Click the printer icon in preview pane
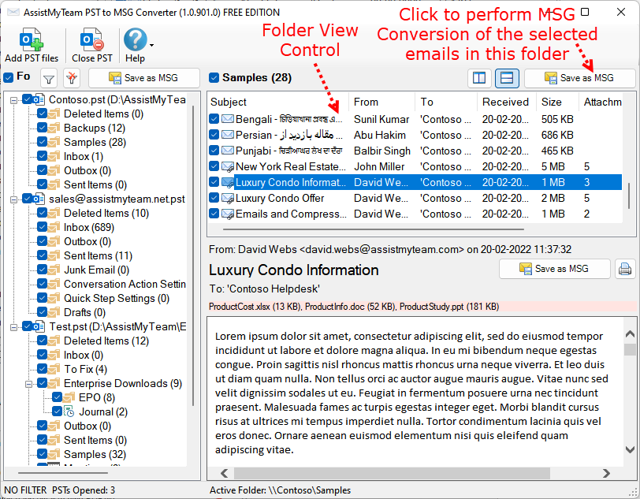The image size is (640, 499). click(625, 270)
